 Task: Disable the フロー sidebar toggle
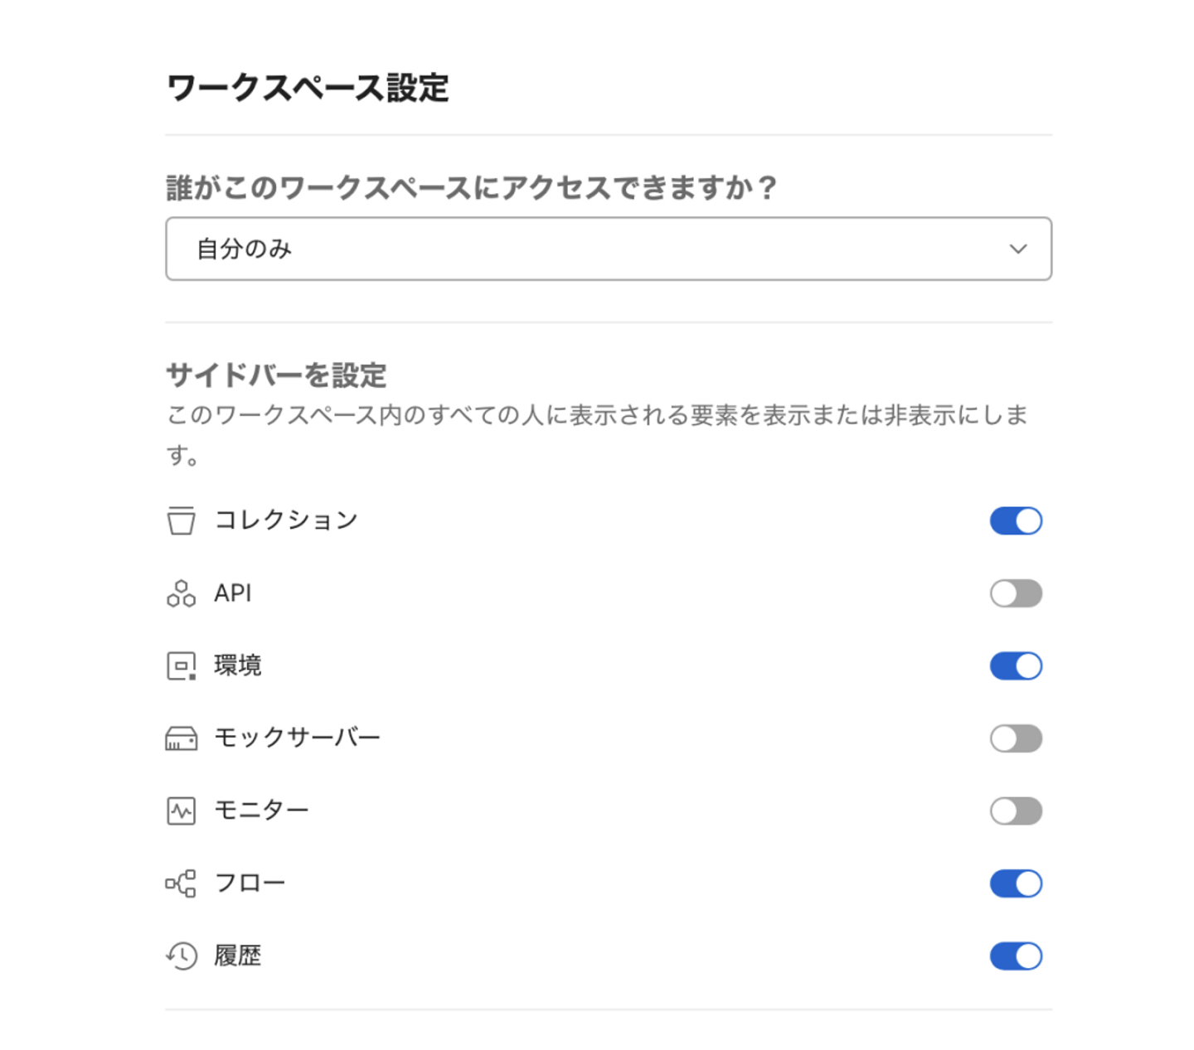pos(1016,883)
